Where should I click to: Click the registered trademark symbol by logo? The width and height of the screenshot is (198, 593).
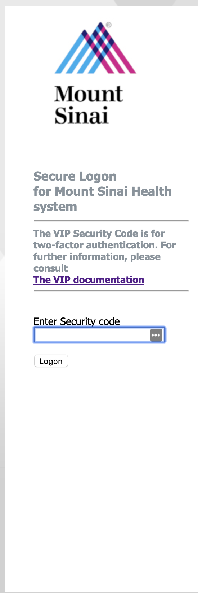click(109, 25)
